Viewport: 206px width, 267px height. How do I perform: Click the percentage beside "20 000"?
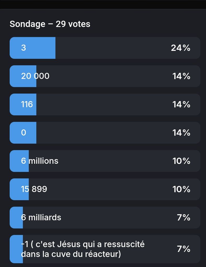point(181,76)
